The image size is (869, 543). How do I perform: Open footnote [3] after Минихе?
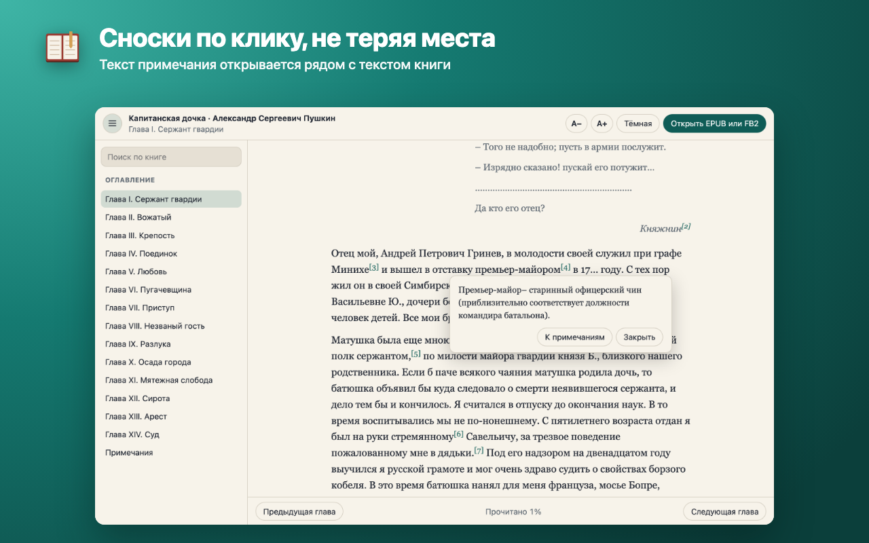tap(374, 267)
